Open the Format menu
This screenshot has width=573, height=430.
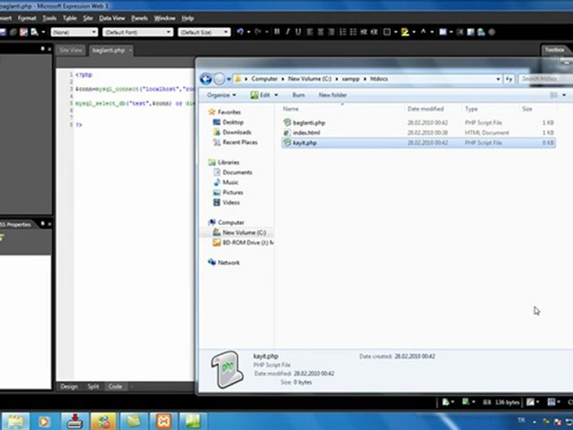click(x=27, y=18)
